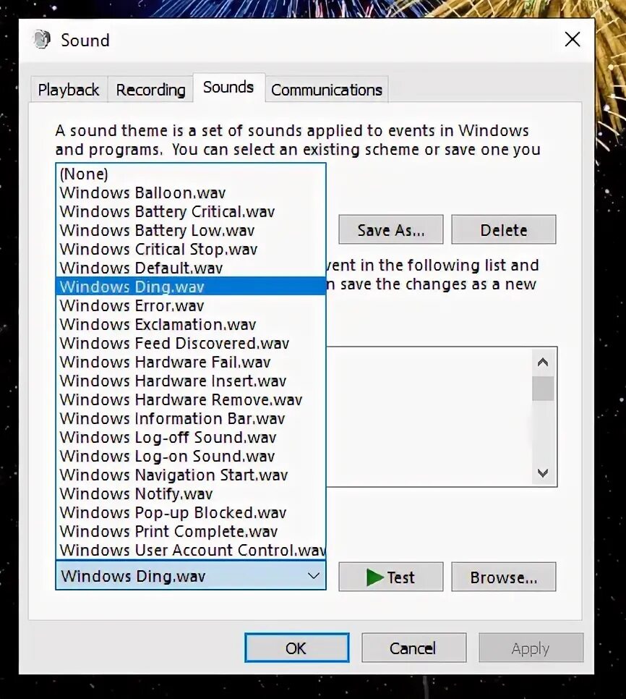Click the scrollbar down arrow on events list
Image resolution: width=626 pixels, height=699 pixels.
[x=543, y=473]
